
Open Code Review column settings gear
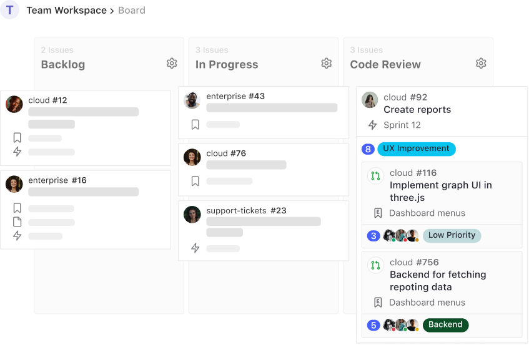(481, 64)
